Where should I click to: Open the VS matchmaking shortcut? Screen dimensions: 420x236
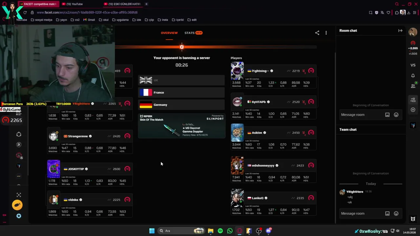pyautogui.click(x=413, y=65)
